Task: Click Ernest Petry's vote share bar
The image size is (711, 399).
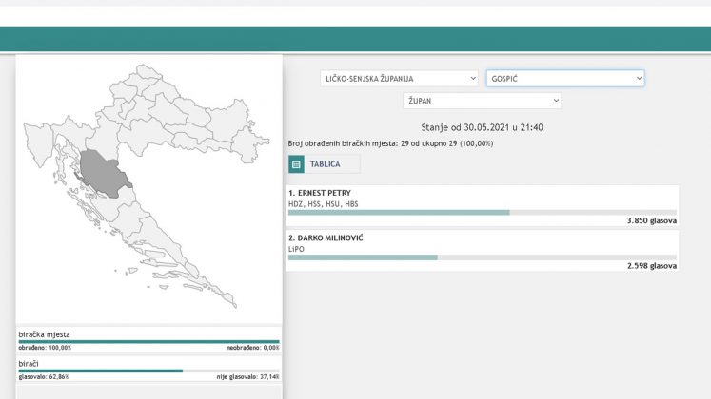Action: coord(399,213)
